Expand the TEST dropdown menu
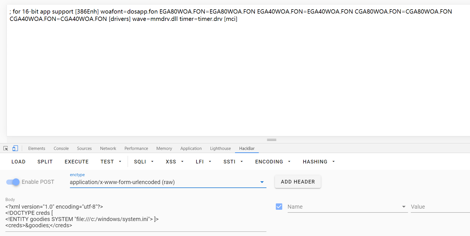The height and width of the screenshot is (236, 470). click(x=111, y=162)
